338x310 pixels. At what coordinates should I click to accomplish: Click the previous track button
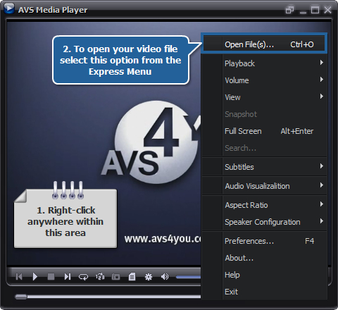[x=19, y=277]
